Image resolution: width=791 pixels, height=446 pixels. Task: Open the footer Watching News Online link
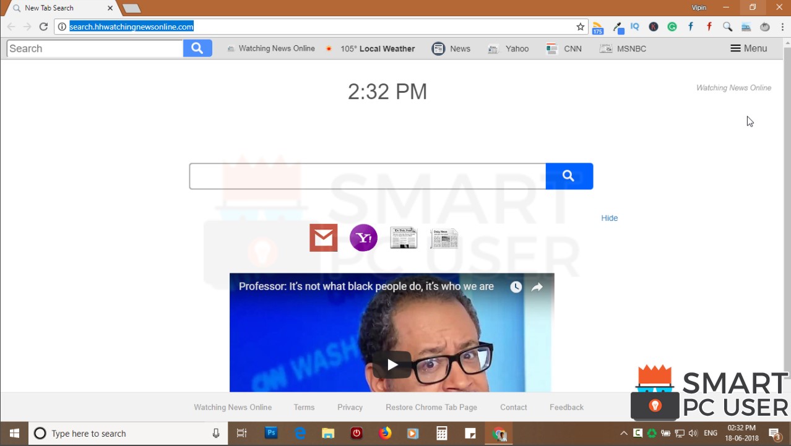point(233,407)
